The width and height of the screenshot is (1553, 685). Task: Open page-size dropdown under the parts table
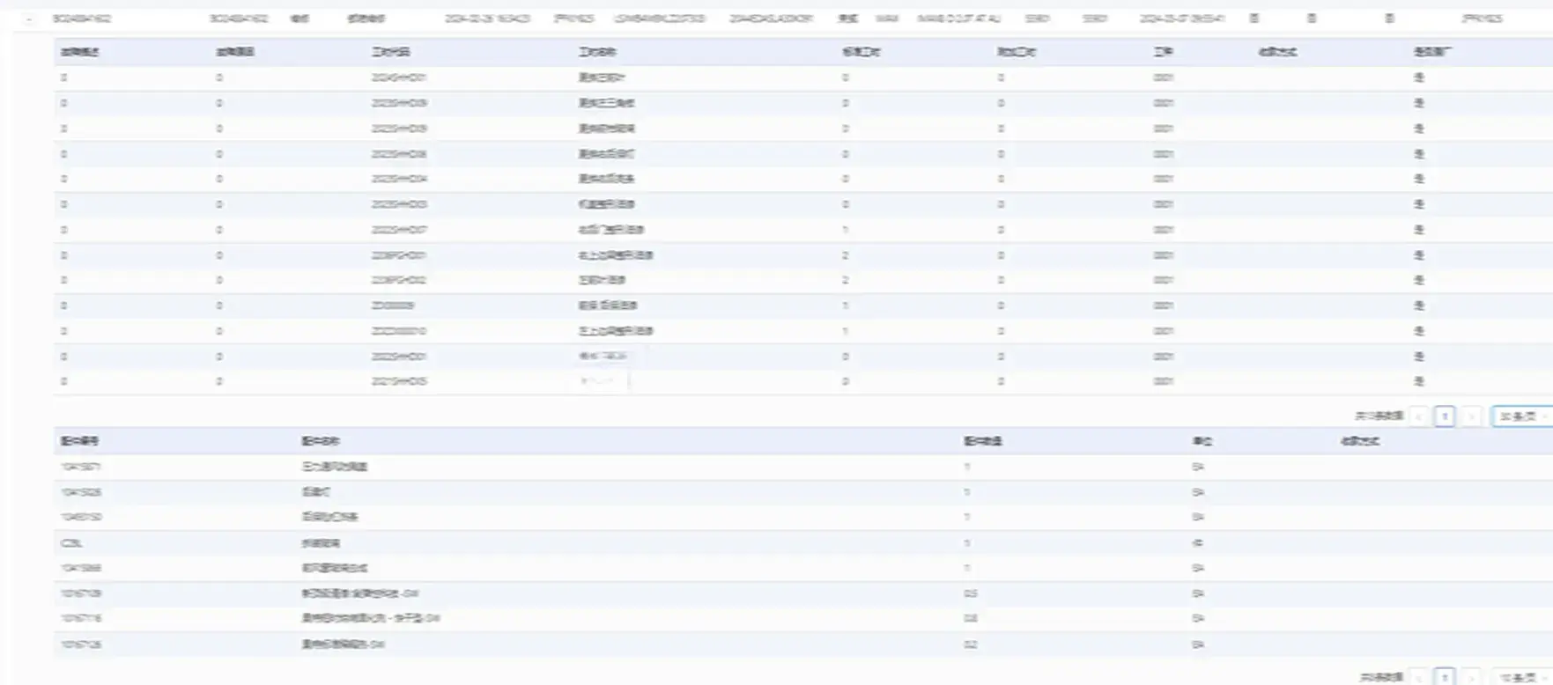click(1520, 677)
